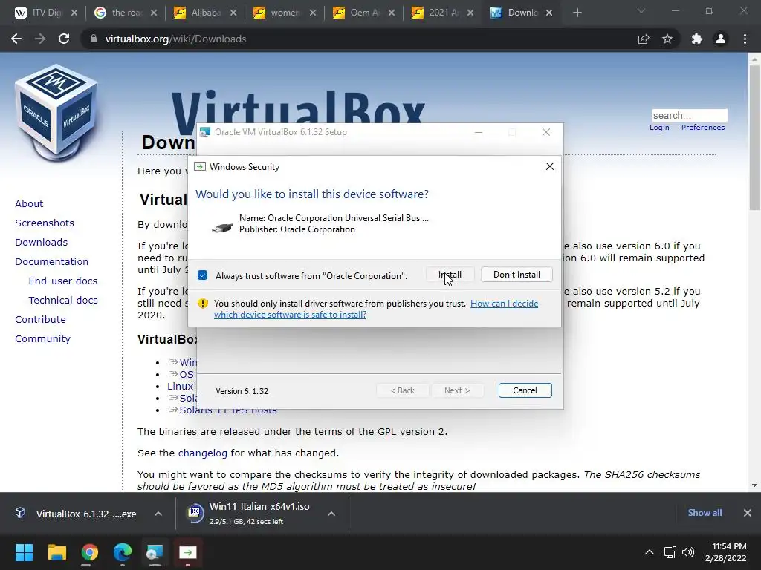Install the Oracle device software
This screenshot has height=570, width=761.
pos(450,275)
